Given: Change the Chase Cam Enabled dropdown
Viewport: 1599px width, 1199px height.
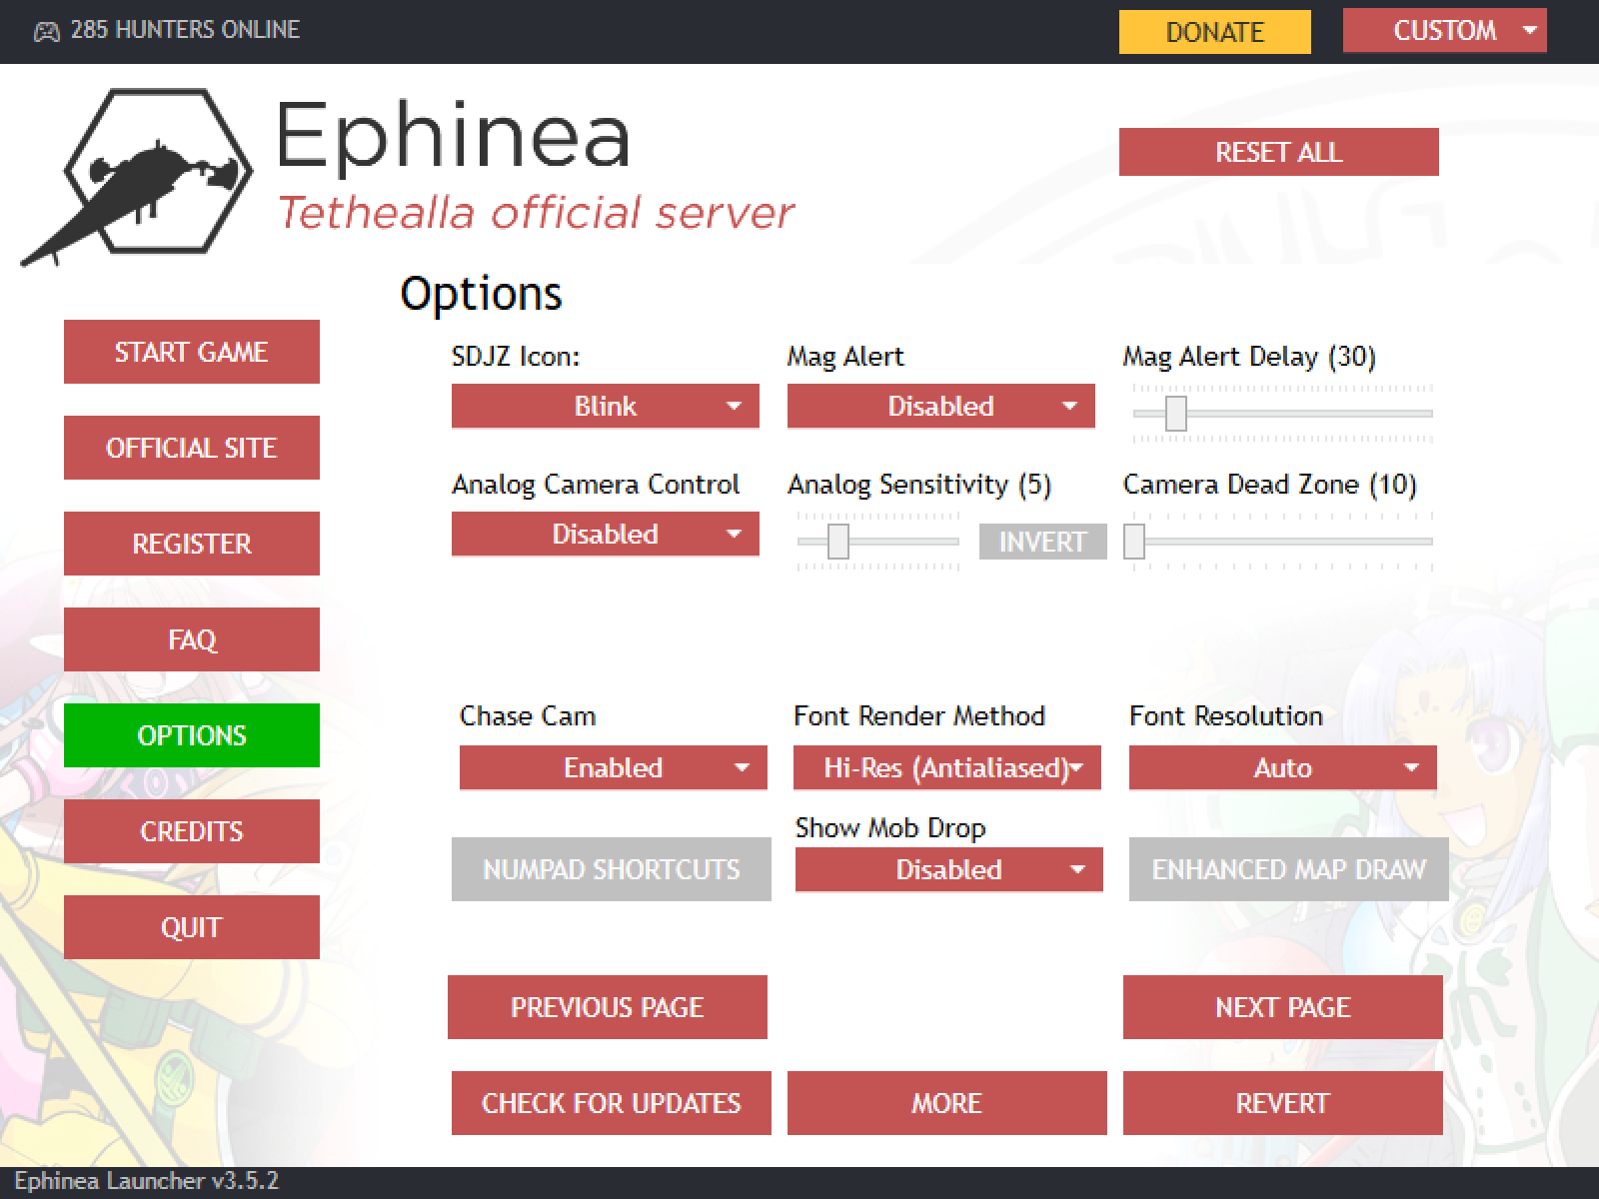Looking at the screenshot, I should 614,768.
